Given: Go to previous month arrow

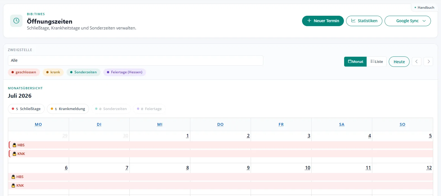Looking at the screenshot, I should tap(417, 61).
